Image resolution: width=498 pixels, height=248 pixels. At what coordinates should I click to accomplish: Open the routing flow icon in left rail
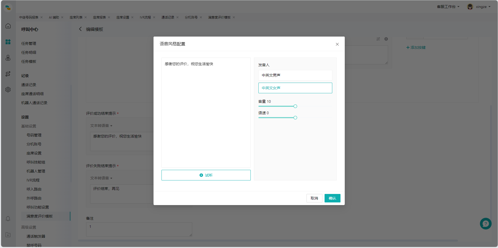coord(8,74)
